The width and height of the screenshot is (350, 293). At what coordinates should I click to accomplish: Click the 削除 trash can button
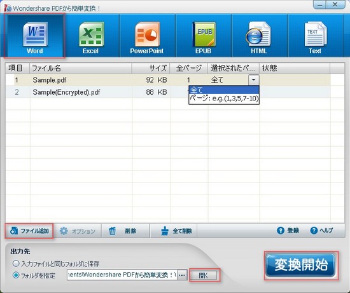point(125,231)
